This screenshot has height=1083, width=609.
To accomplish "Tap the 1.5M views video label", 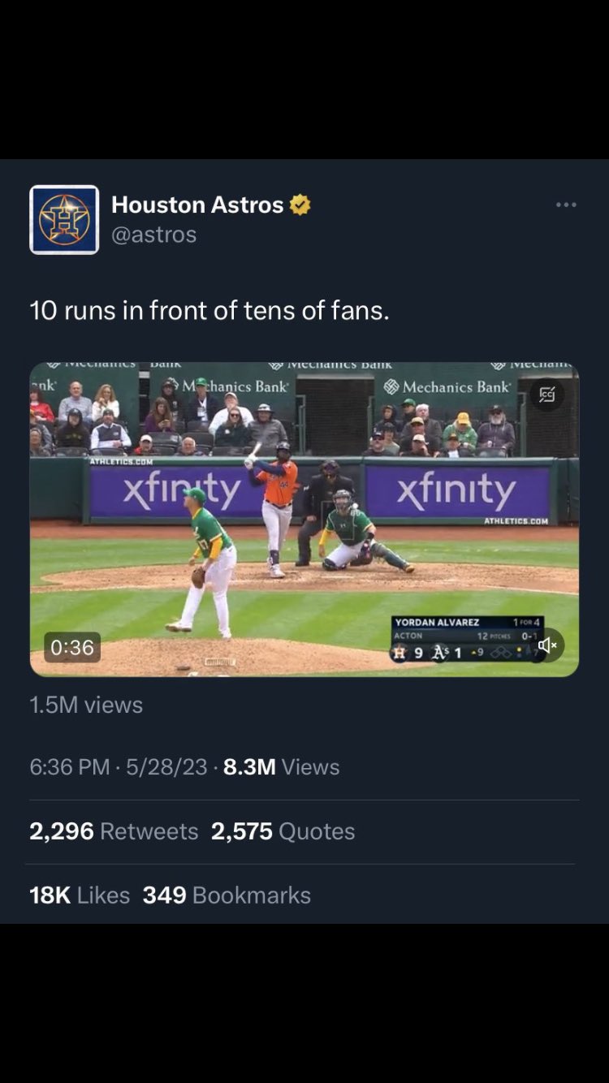I will tap(86, 705).
